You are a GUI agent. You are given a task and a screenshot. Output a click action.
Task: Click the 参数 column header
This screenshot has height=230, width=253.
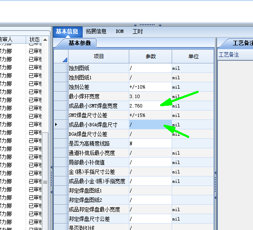click(150, 57)
